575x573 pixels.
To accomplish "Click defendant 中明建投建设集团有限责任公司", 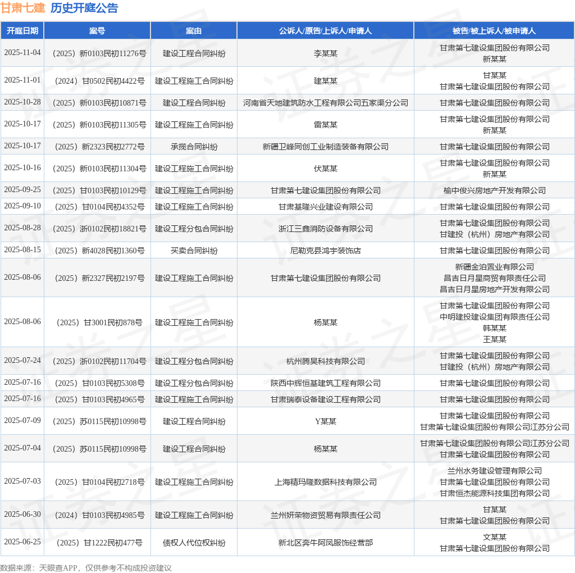I will pyautogui.click(x=494, y=317).
